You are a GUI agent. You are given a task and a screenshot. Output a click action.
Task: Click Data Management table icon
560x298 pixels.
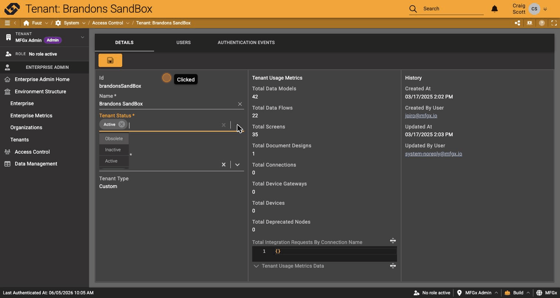(7, 164)
